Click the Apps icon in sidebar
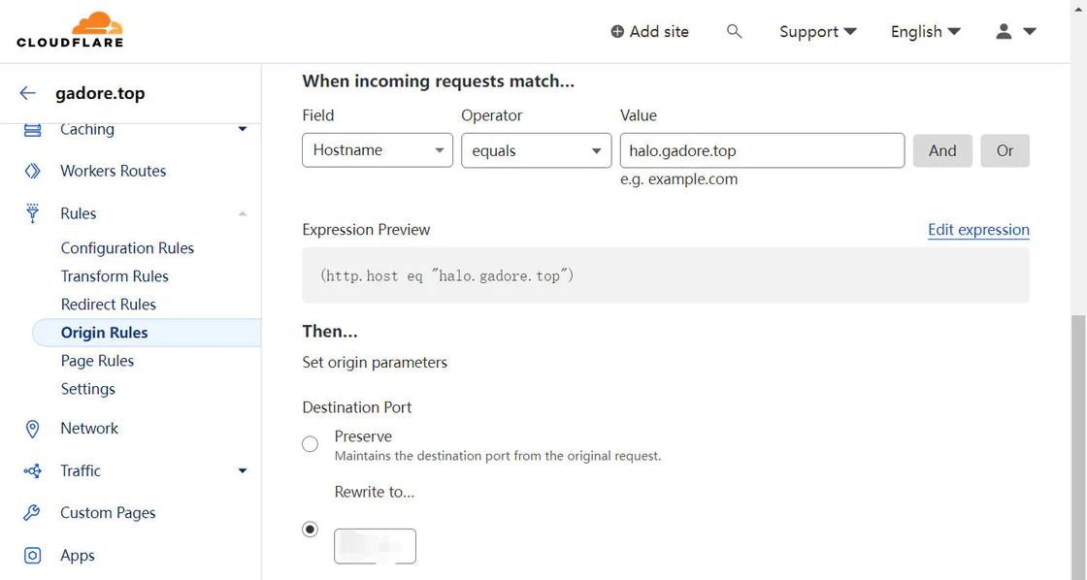The height and width of the screenshot is (580, 1087). (33, 556)
